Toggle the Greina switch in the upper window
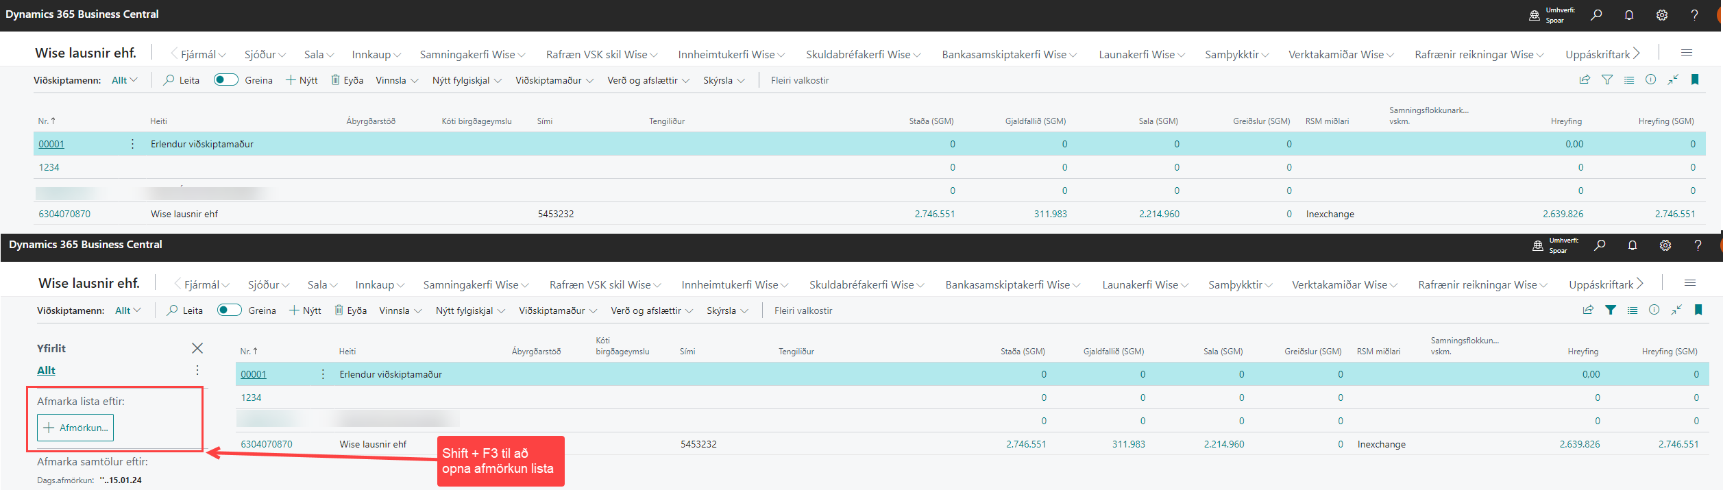The width and height of the screenshot is (1723, 490). (x=225, y=80)
